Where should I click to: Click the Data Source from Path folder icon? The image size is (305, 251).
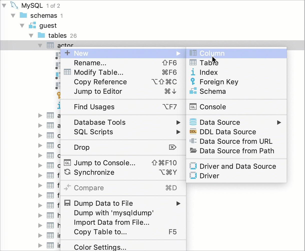193,151
